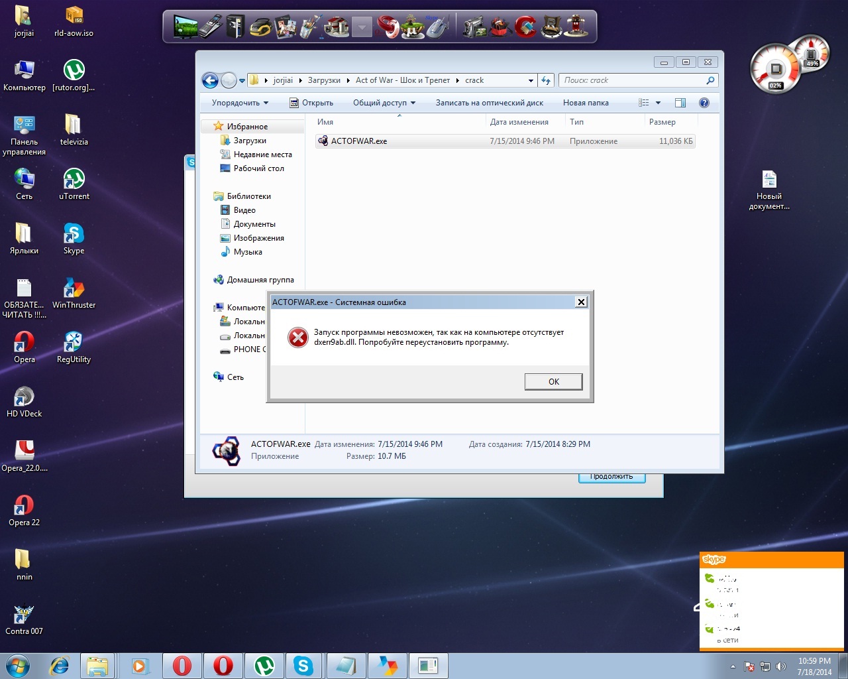
Task: Open the uTorrent desktop shortcut
Action: 74,184
